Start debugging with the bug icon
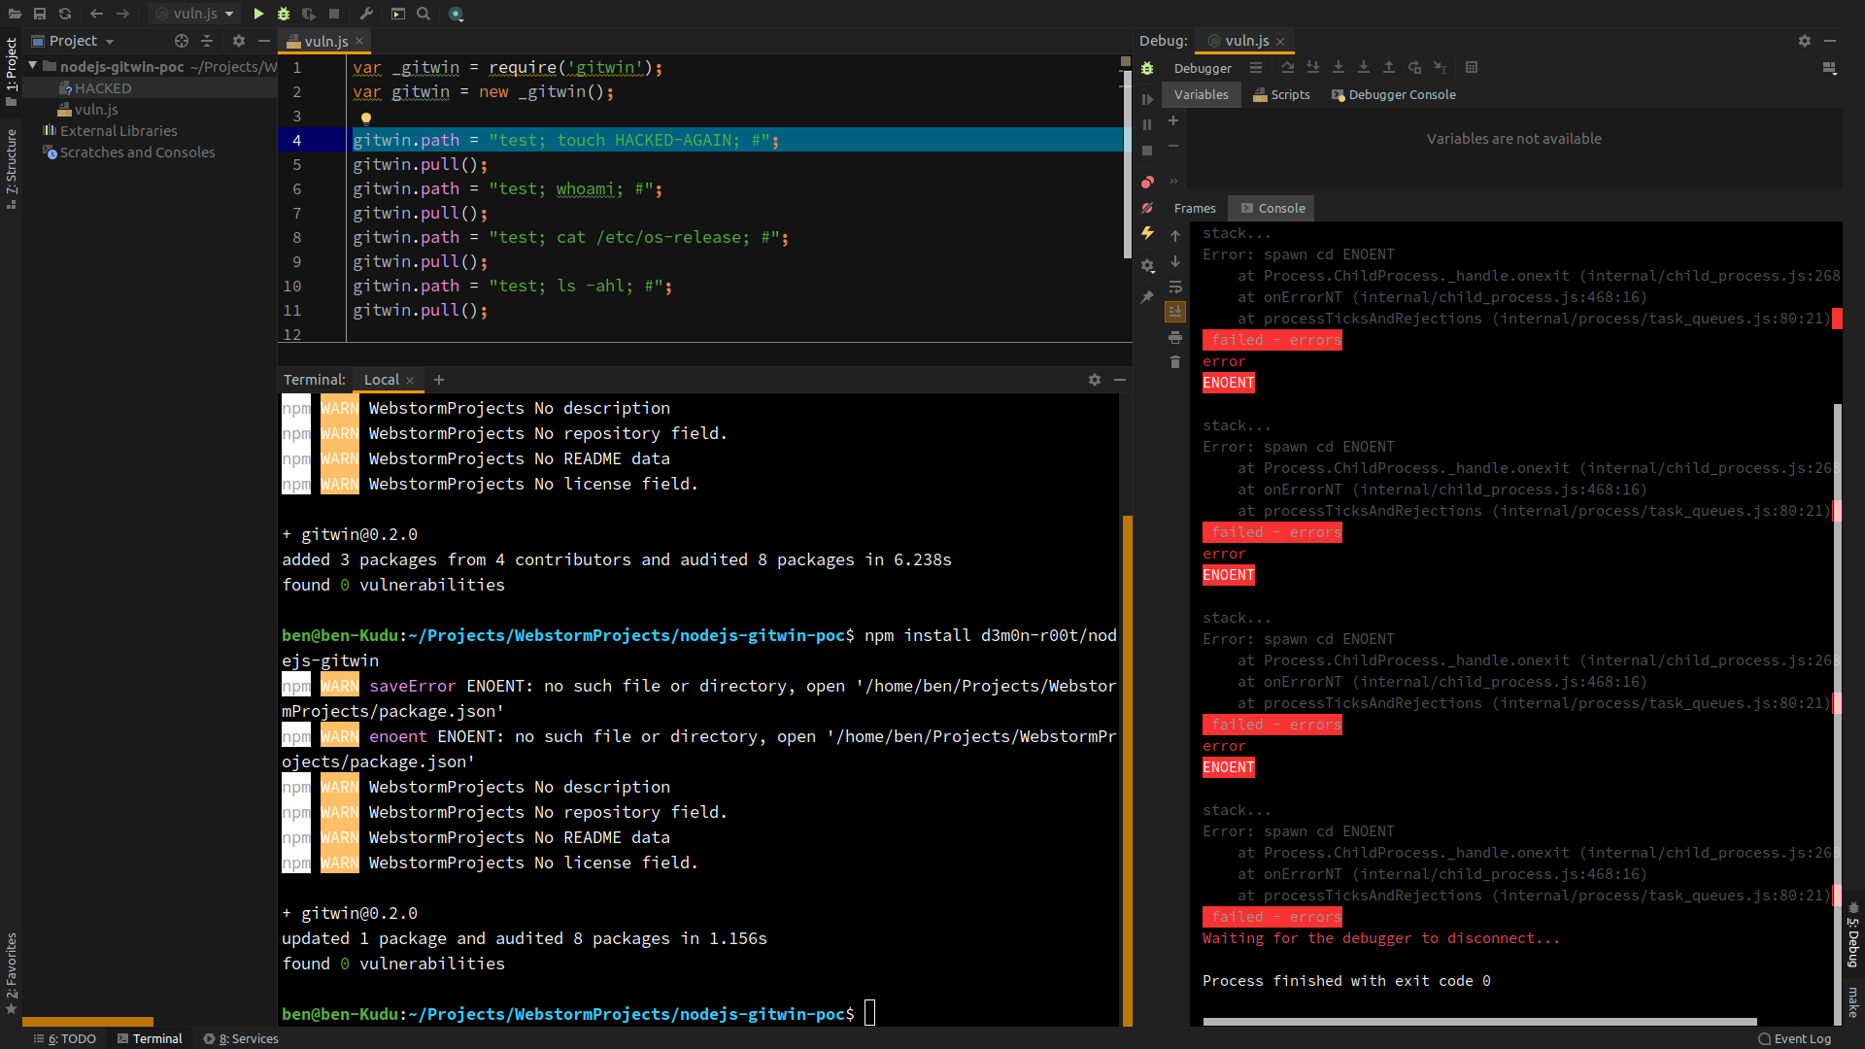1865x1049 pixels. pos(284,14)
